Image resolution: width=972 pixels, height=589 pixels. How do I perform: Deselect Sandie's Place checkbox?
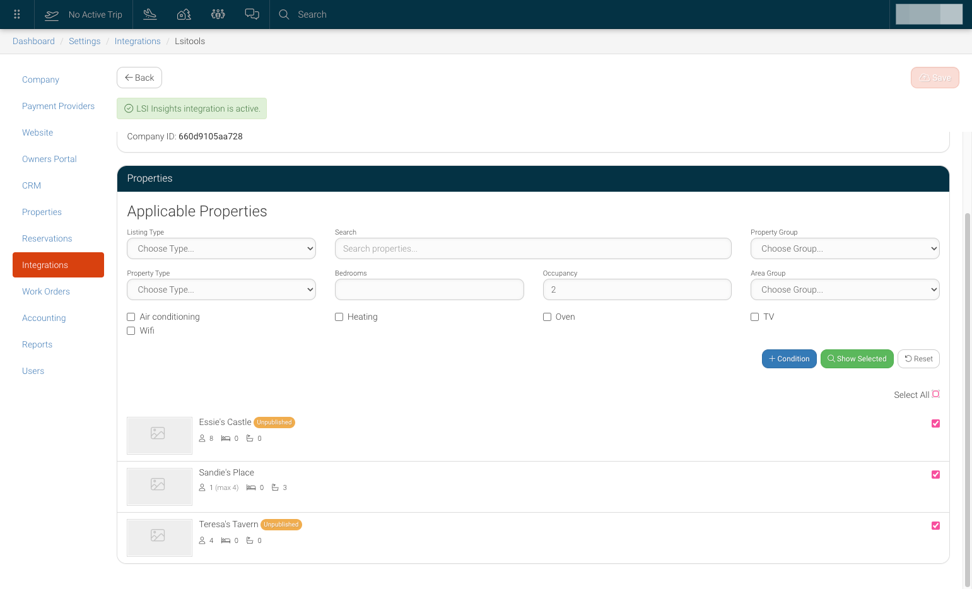pyautogui.click(x=936, y=475)
